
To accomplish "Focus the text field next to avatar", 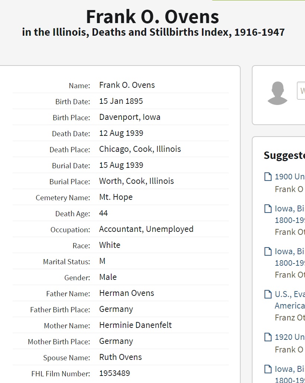I will 301,91.
